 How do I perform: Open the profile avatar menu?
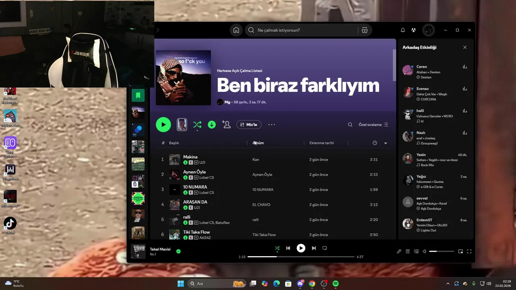[428, 30]
